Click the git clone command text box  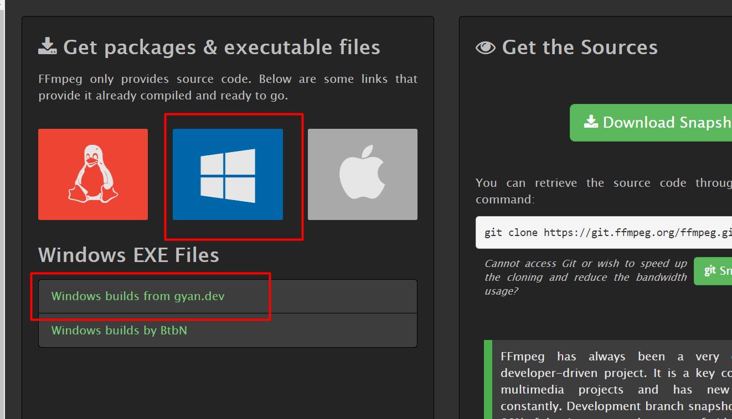pos(604,232)
